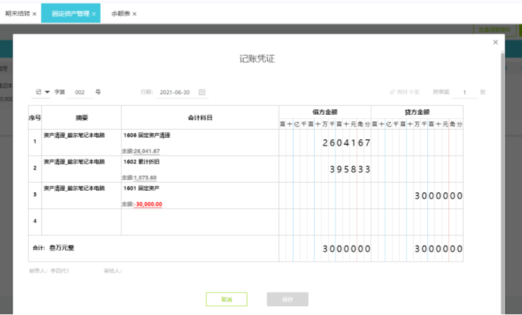
Task: Click the 批量调整模板 button behind dialog
Action: coord(495,30)
